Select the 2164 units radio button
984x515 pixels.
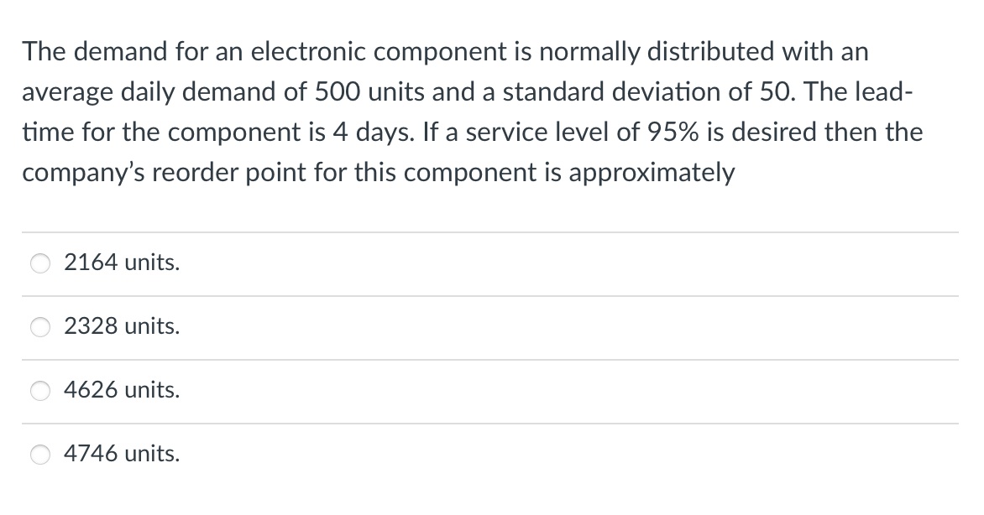(x=39, y=263)
